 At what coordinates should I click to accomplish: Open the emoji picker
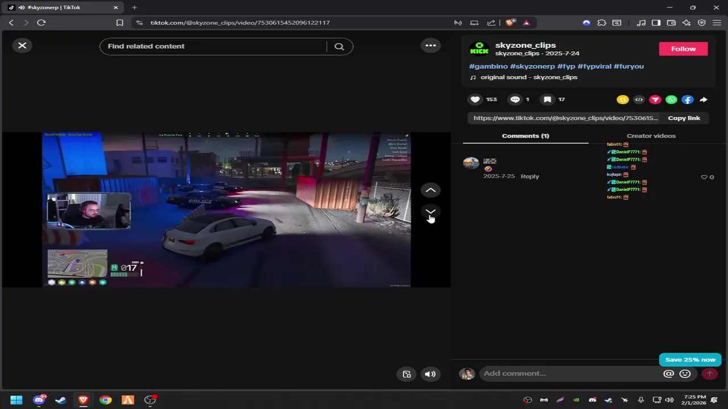(x=685, y=373)
